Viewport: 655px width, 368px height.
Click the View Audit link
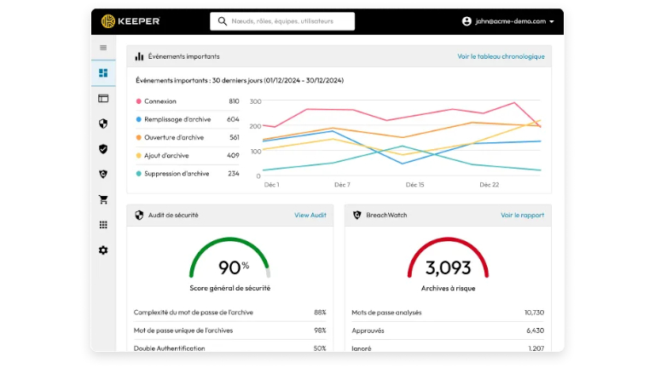click(310, 216)
